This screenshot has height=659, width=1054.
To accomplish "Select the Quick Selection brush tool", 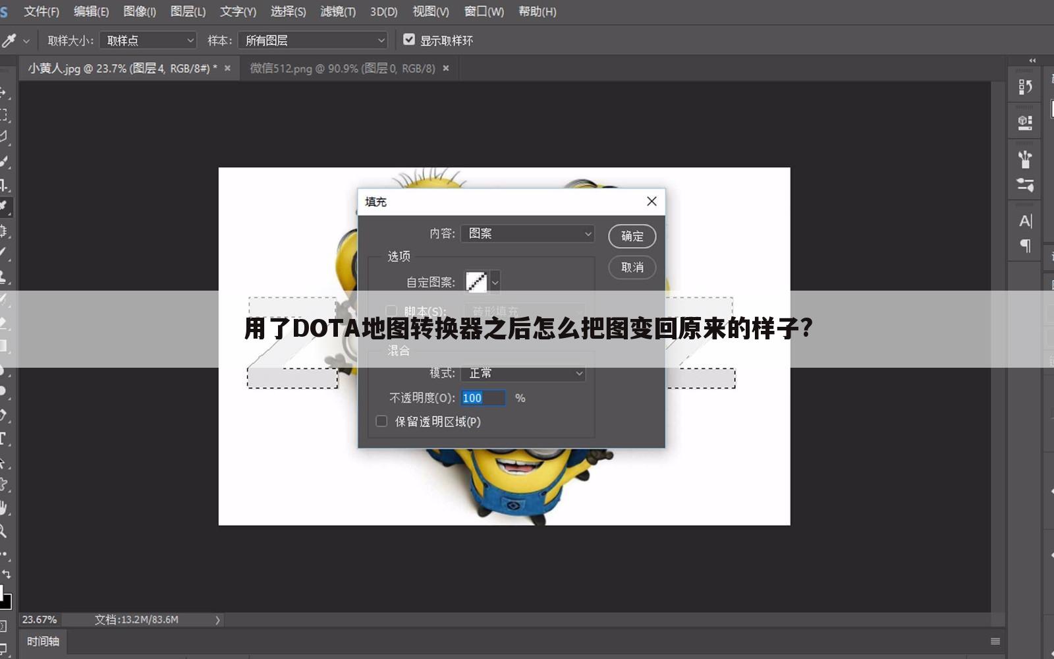I will [3, 161].
